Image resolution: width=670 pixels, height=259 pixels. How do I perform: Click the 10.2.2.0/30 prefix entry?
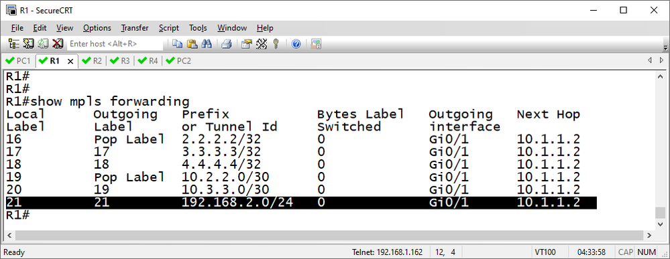pos(226,177)
